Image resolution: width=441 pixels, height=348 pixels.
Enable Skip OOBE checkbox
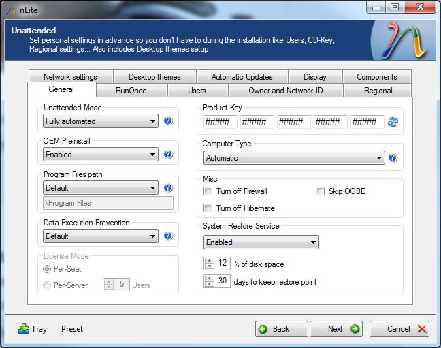320,191
